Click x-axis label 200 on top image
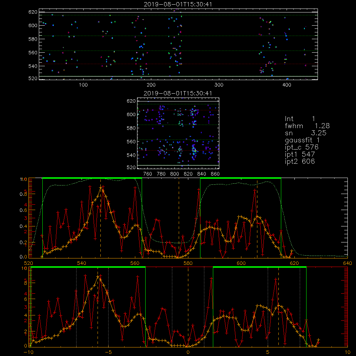 point(151,85)
